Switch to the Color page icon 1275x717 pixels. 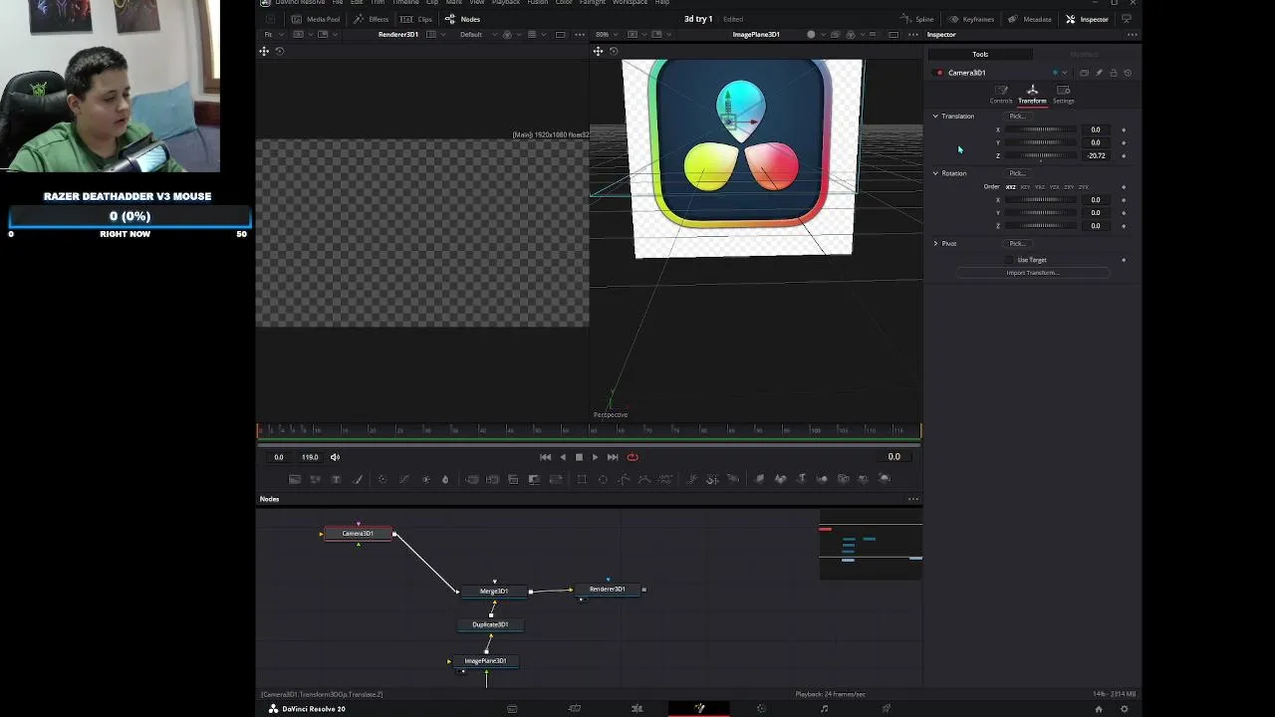(x=761, y=709)
